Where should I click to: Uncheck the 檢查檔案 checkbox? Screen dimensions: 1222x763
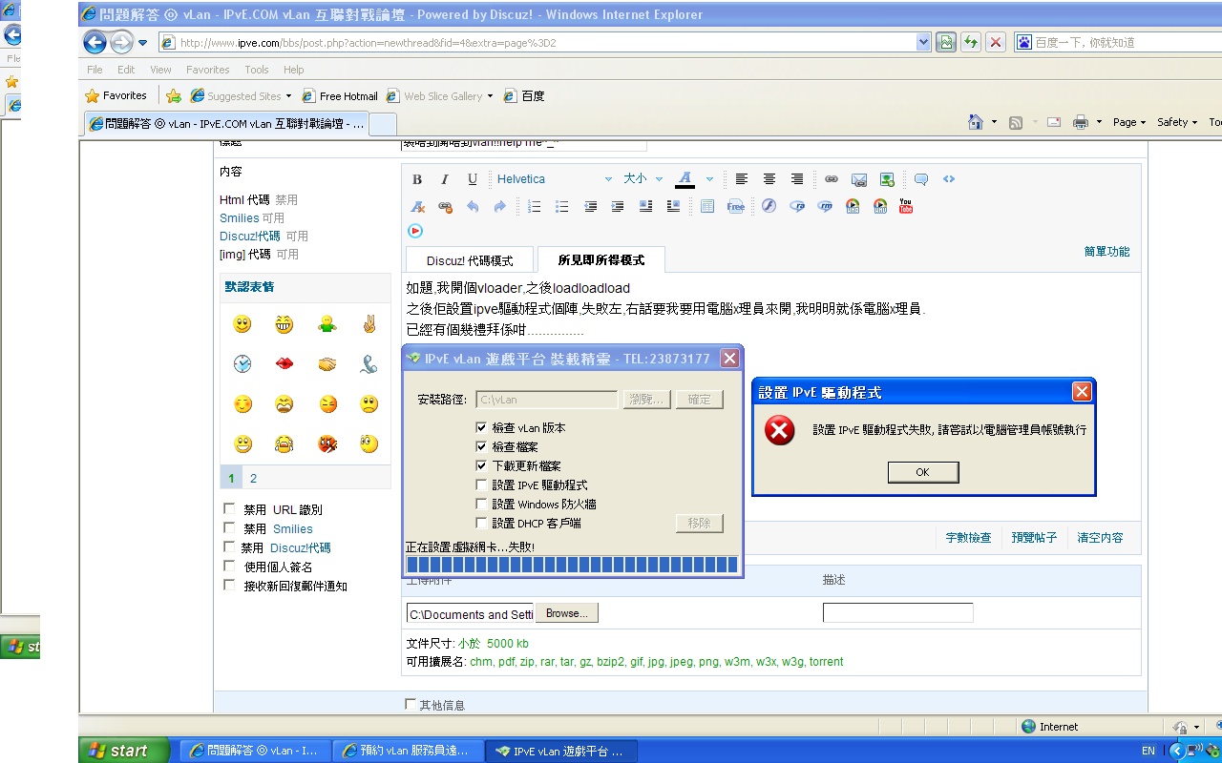click(x=482, y=447)
